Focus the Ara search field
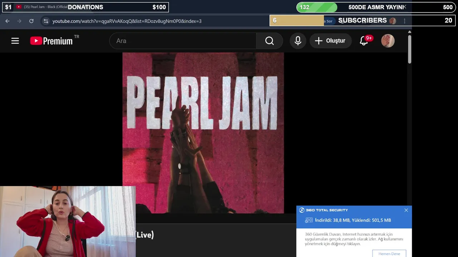Viewport: 458px width, 257px height. [183, 41]
